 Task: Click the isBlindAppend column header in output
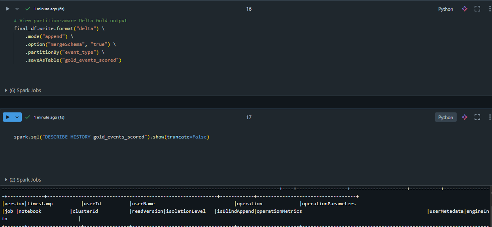(x=236, y=211)
